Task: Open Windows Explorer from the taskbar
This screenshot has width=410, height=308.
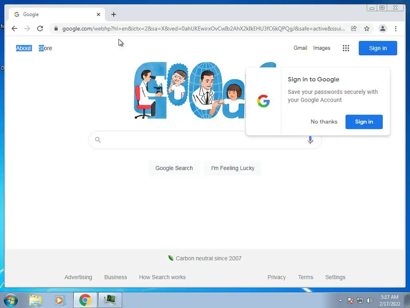Action: coord(36,300)
